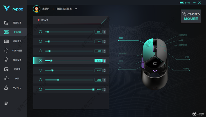The width and height of the screenshot is (206, 117).
Task: Open the 参数设置 equalizer icon
Action: (x=6, y=41)
